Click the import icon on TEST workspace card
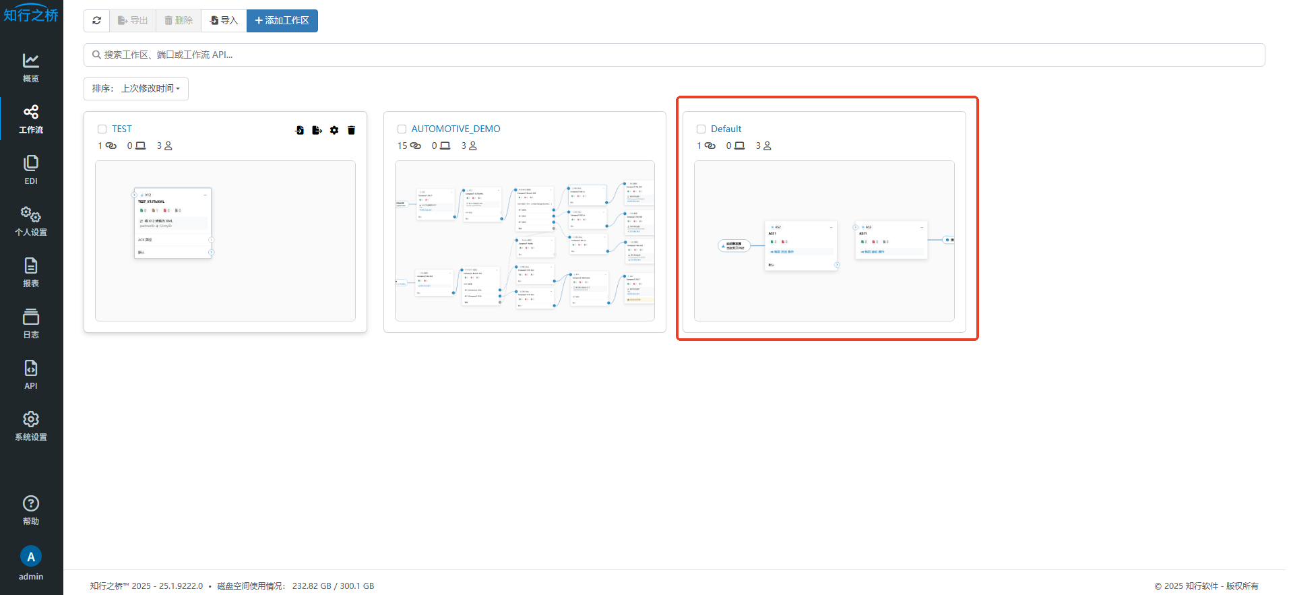The width and height of the screenshot is (1289, 595). click(300, 130)
